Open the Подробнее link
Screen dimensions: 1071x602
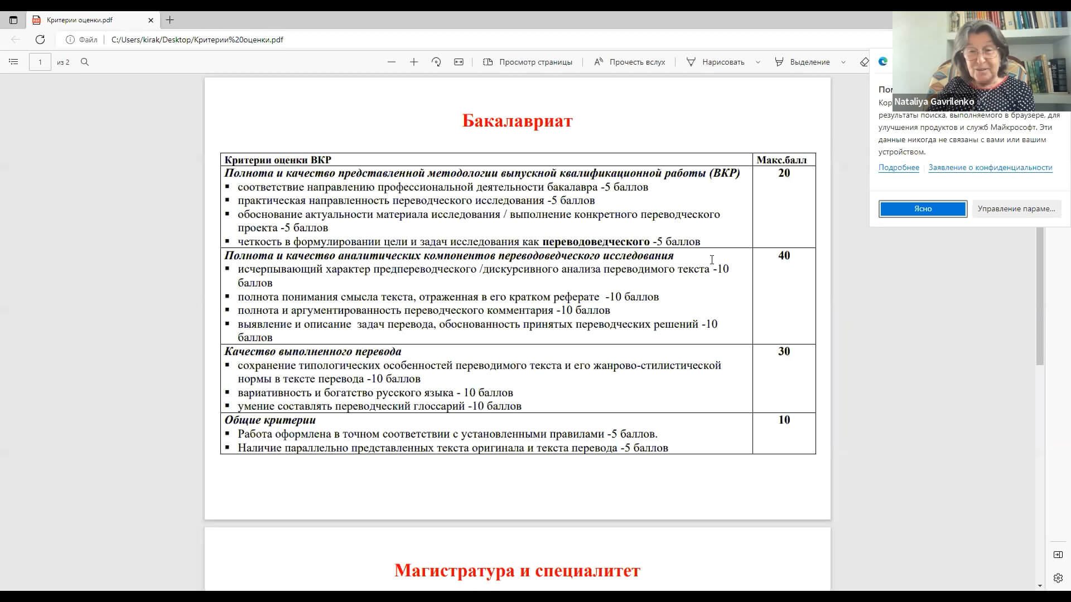[x=899, y=167]
